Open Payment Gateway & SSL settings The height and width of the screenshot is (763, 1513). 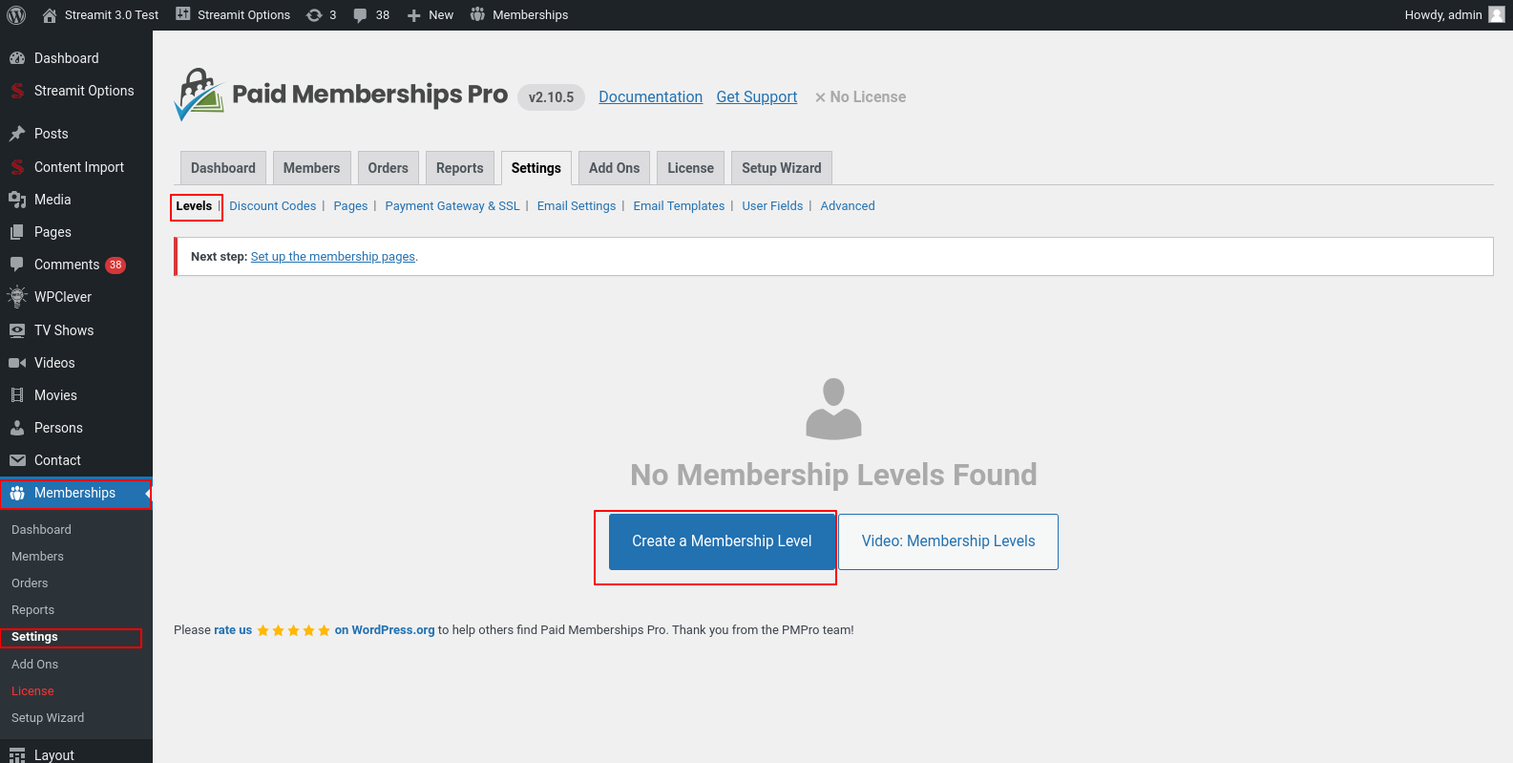(x=452, y=206)
